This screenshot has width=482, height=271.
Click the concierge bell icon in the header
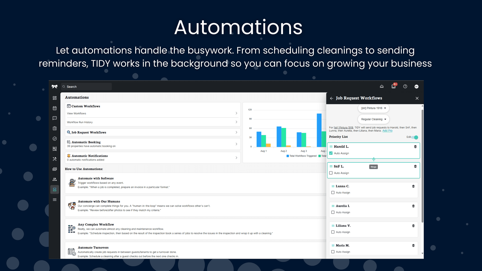[x=382, y=86]
